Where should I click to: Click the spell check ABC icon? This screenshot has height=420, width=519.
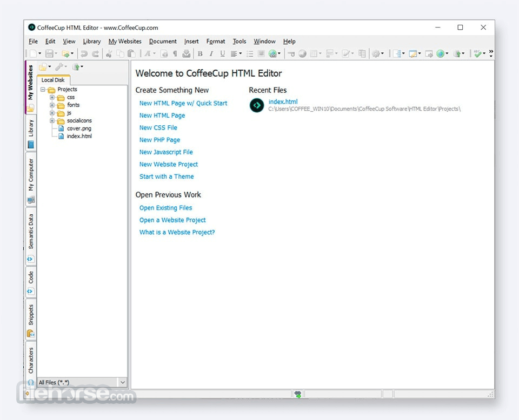477,53
